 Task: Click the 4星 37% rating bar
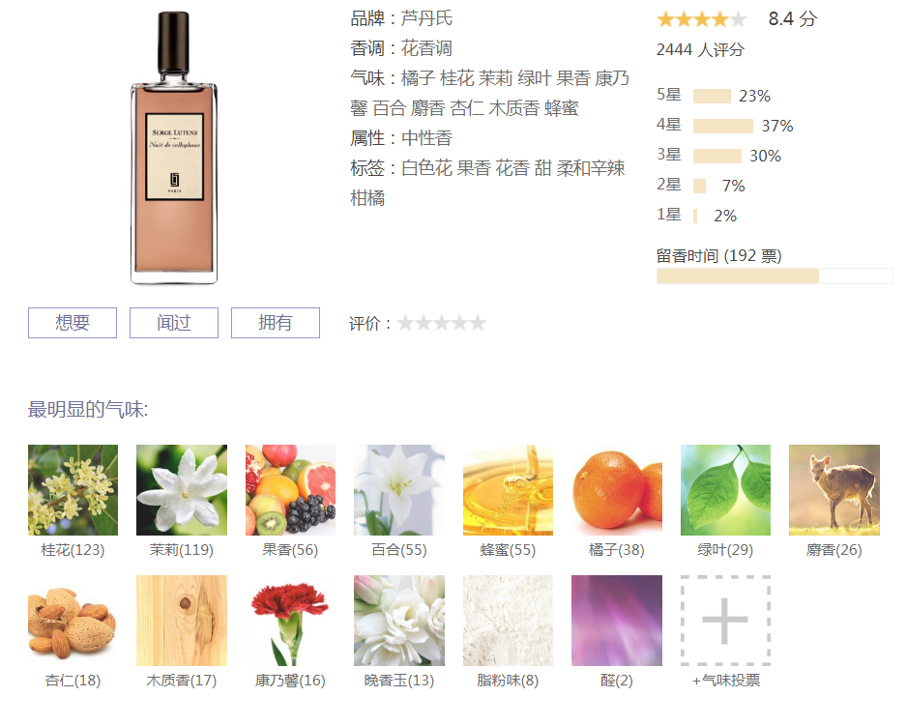[x=723, y=126]
